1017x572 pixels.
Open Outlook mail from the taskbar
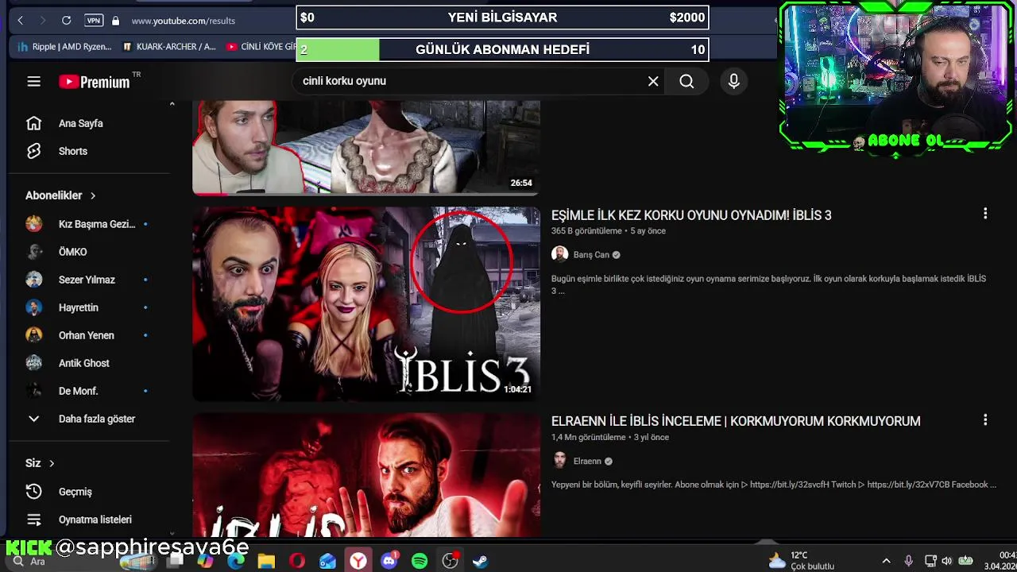(x=327, y=562)
